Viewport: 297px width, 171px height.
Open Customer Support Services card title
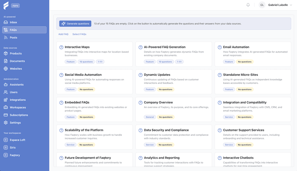244,130
